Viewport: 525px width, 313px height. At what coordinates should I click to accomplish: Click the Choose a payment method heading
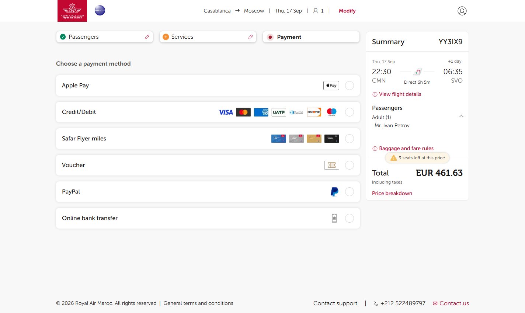93,64
